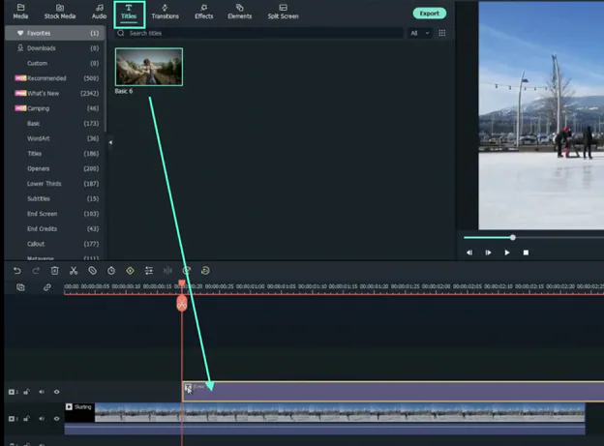Stop the preview playback
Image resolution: width=604 pixels, height=446 pixels.
pyautogui.click(x=526, y=253)
